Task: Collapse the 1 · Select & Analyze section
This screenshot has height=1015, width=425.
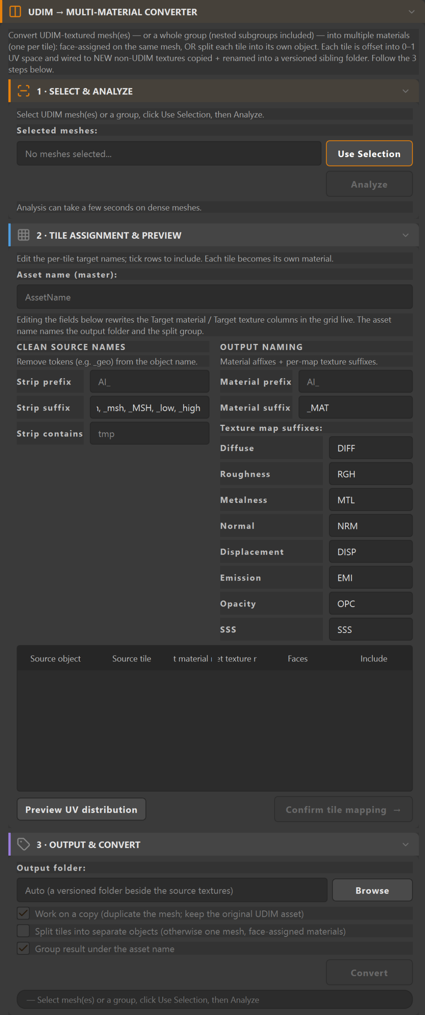Action: 405,91
